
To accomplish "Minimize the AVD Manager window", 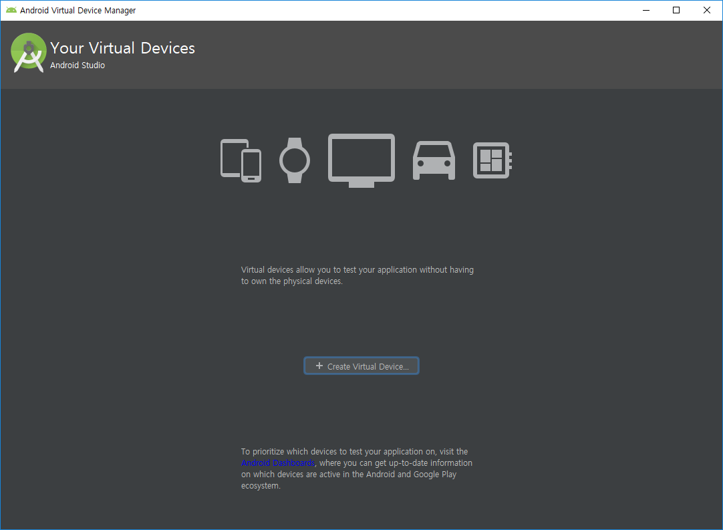I will tap(646, 10).
